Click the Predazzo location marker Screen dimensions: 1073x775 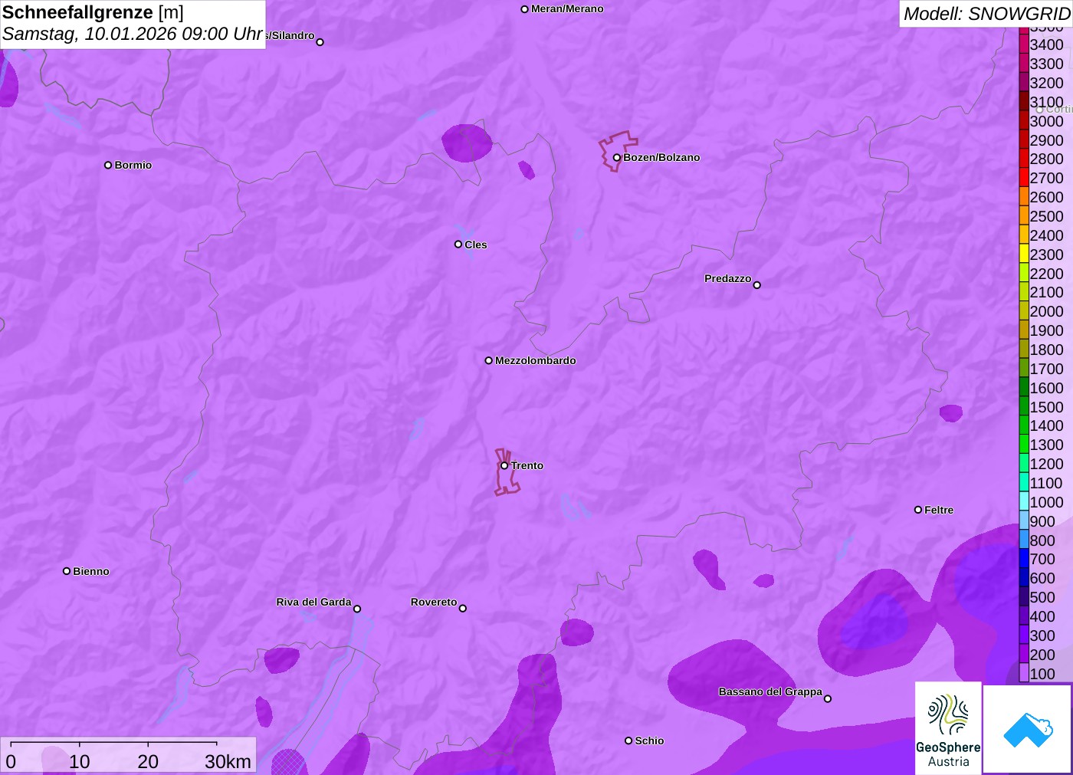pos(757,285)
